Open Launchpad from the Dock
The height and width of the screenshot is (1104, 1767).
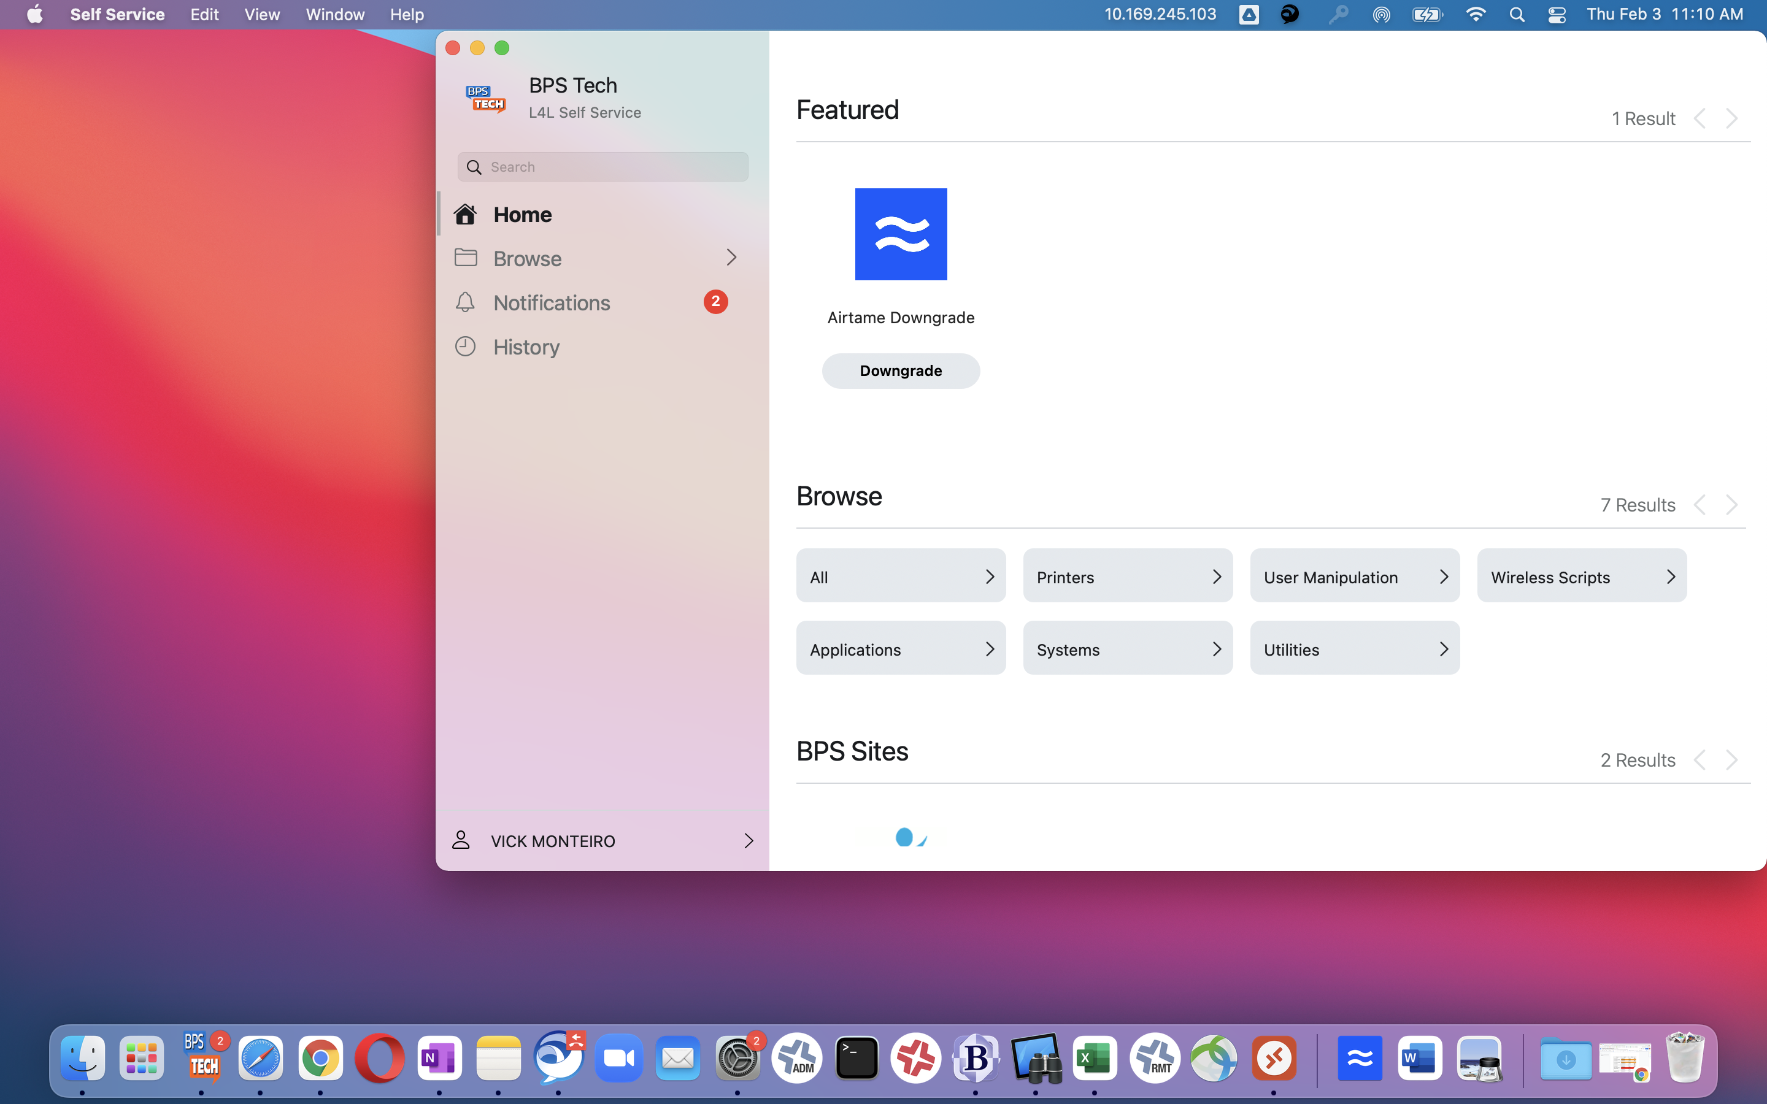142,1058
